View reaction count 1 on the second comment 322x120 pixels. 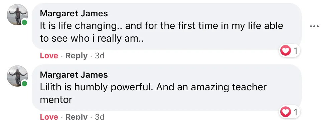[296, 112]
